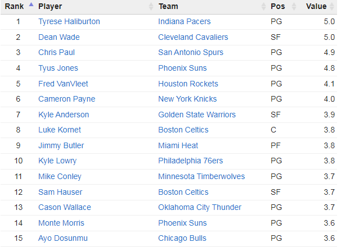The width and height of the screenshot is (341, 247).
Task: Click the Player column header
Action: pos(50,7)
